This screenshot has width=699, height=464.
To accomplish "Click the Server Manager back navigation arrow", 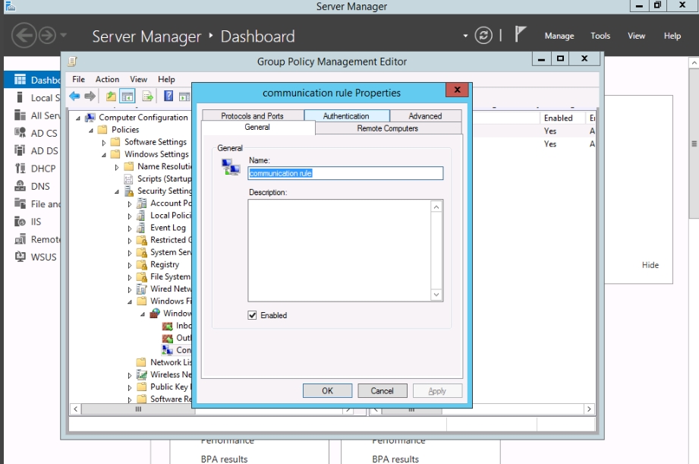I will click(24, 35).
